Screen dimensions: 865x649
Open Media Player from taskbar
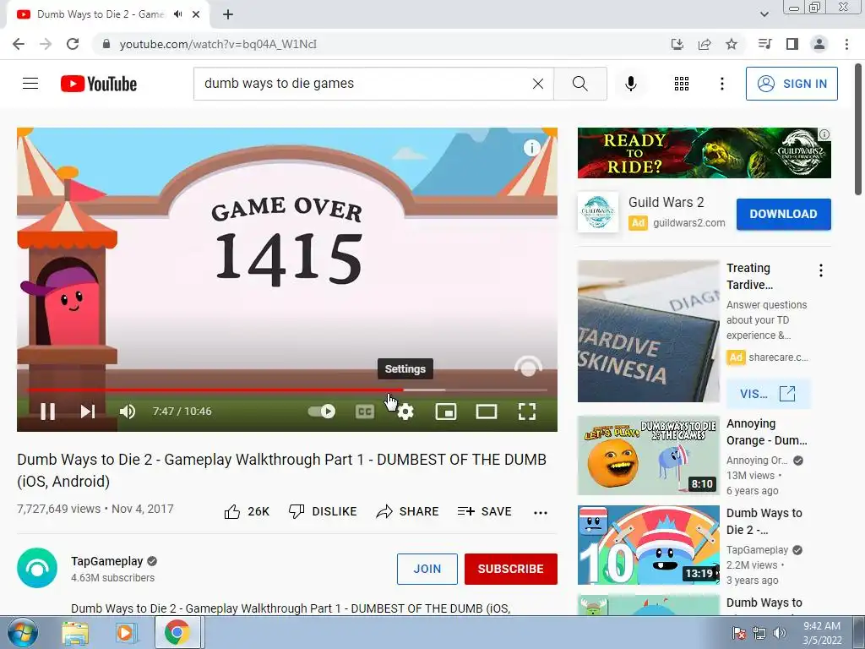(x=126, y=632)
